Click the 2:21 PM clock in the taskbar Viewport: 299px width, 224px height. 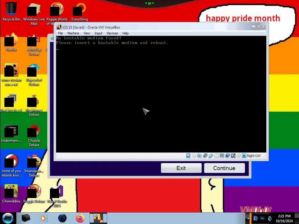point(284,216)
